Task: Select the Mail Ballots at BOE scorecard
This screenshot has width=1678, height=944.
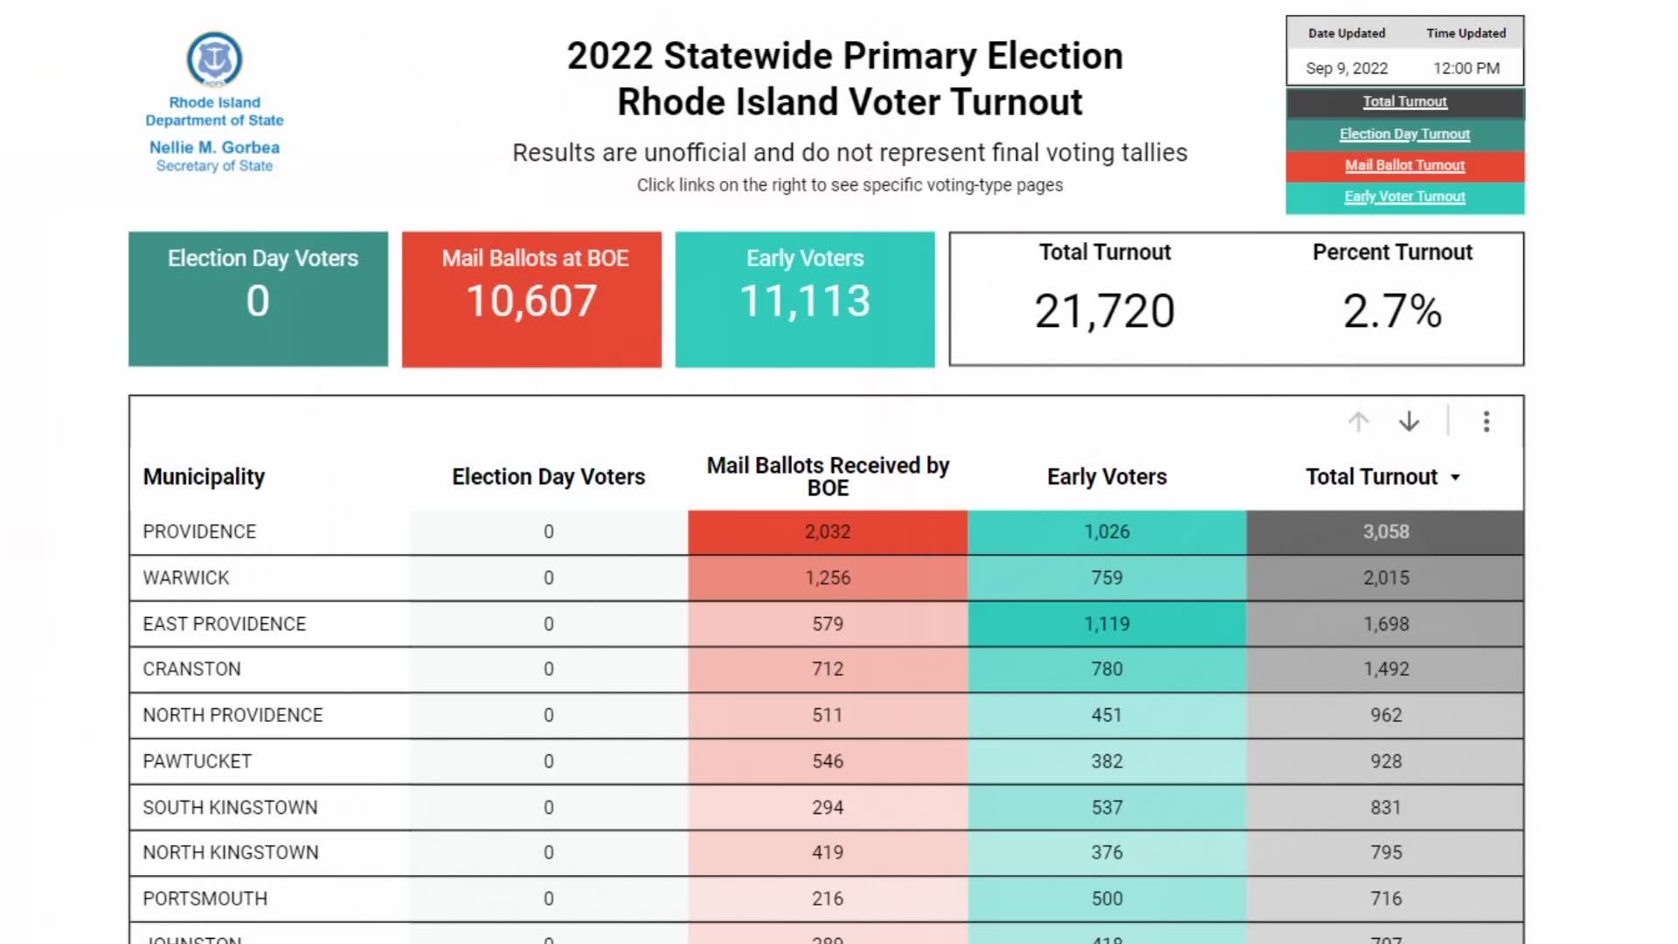Action: [531, 298]
